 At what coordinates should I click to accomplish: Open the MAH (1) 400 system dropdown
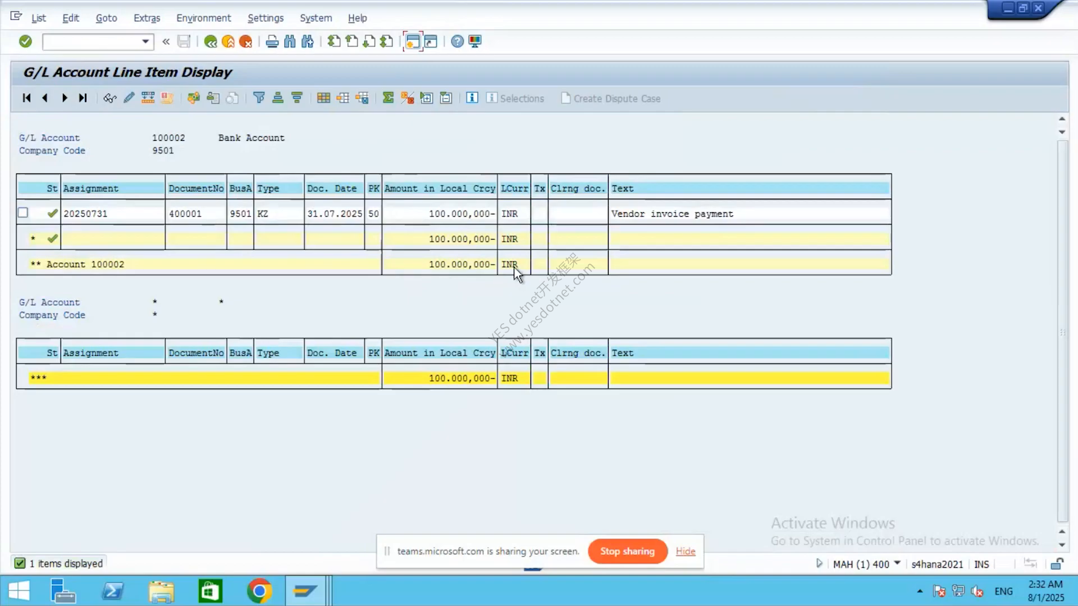point(897,563)
